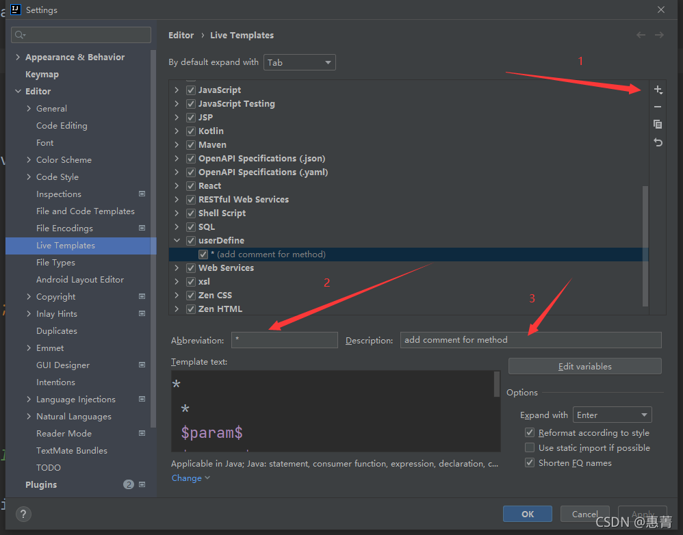This screenshot has width=683, height=535.
Task: Select the Shell Script template group row
Action: [409, 213]
